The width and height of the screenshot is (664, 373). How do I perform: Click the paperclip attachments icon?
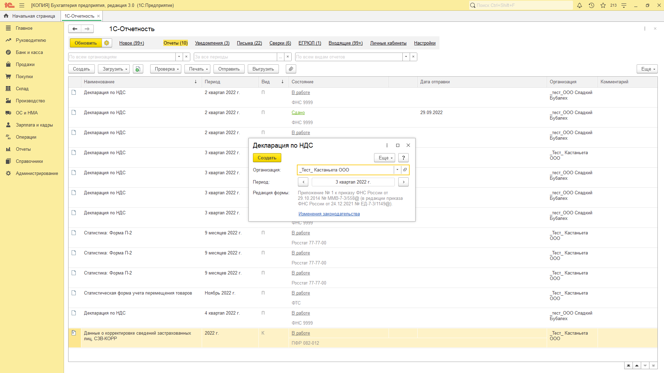click(291, 69)
